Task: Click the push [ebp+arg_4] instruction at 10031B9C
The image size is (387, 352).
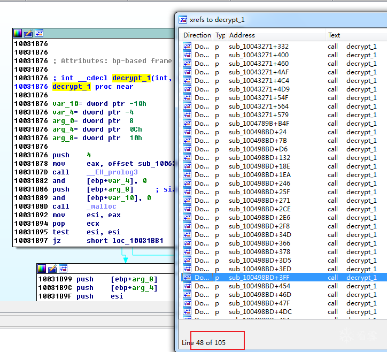Action: [x=117, y=288]
